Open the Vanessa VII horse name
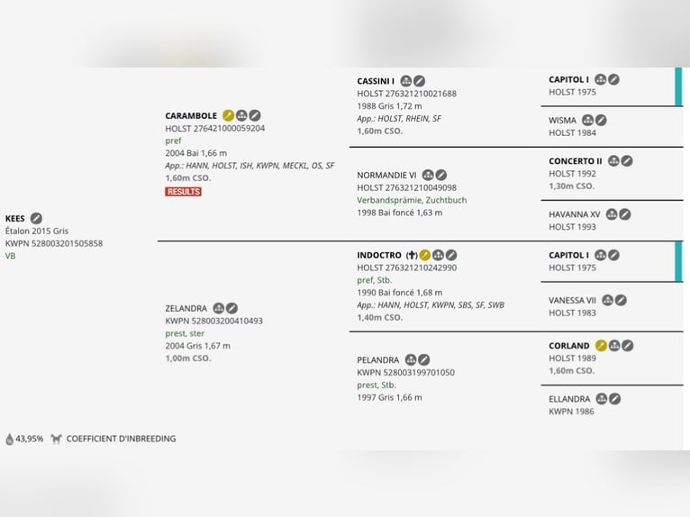Viewport: 690px width, 517px height. tap(572, 300)
